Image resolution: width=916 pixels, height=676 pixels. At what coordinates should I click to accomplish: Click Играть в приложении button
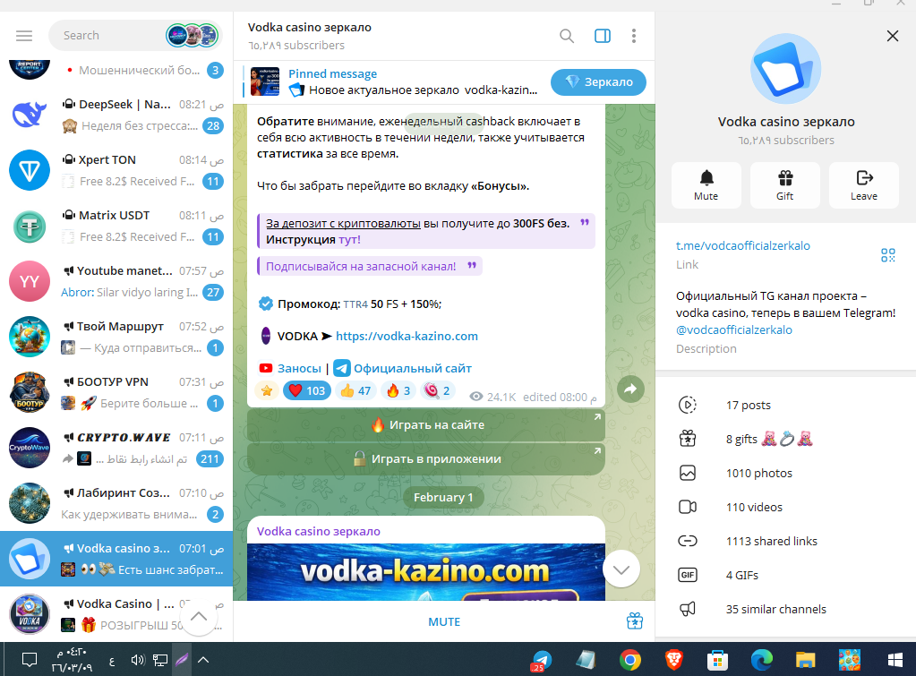(x=426, y=458)
